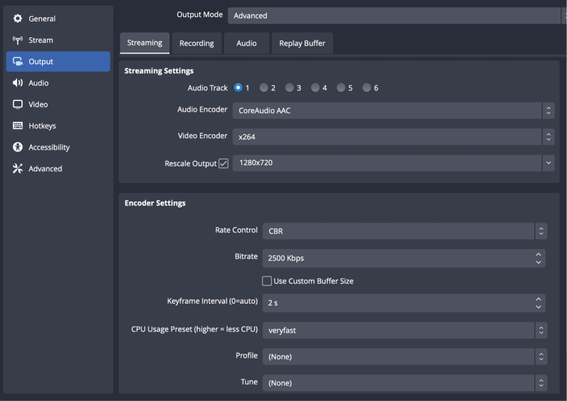
Task: Uncheck the Rescale Output checkbox
Action: [224, 163]
